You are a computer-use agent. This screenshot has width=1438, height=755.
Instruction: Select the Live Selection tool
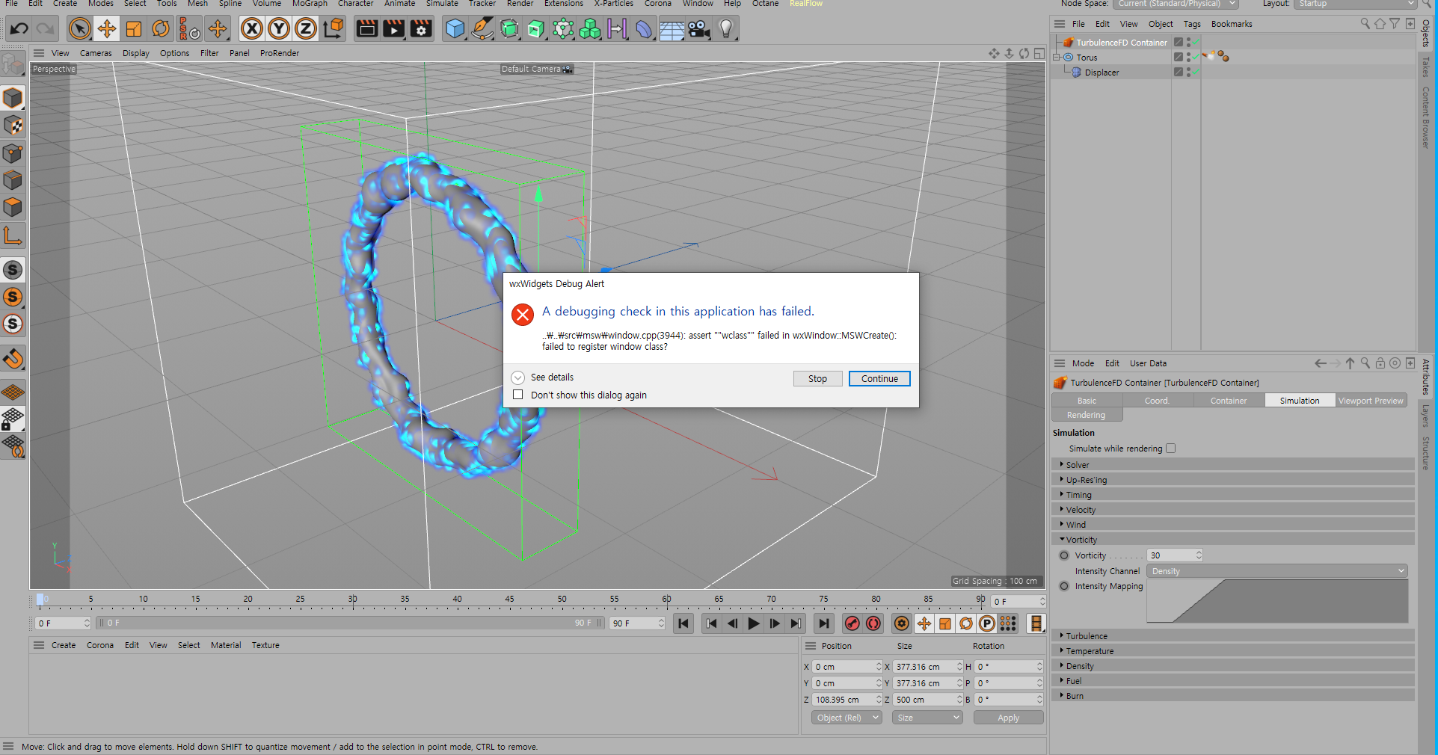(x=79, y=29)
